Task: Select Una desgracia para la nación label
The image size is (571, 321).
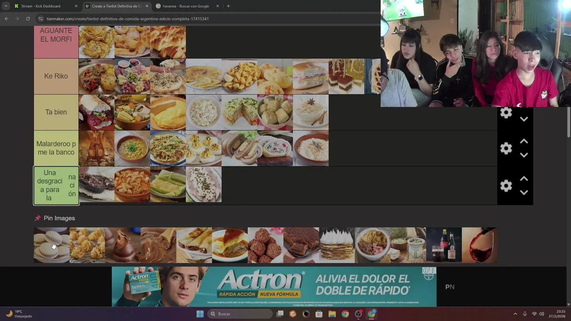Action: pos(56,185)
